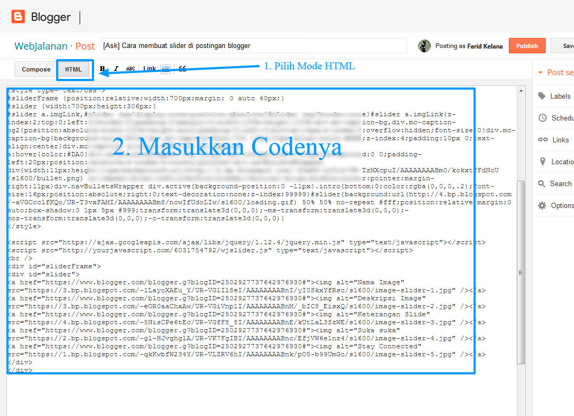Viewport: 574px width, 416px height.
Task: Collapse the Post settings section arrow
Action: 540,73
